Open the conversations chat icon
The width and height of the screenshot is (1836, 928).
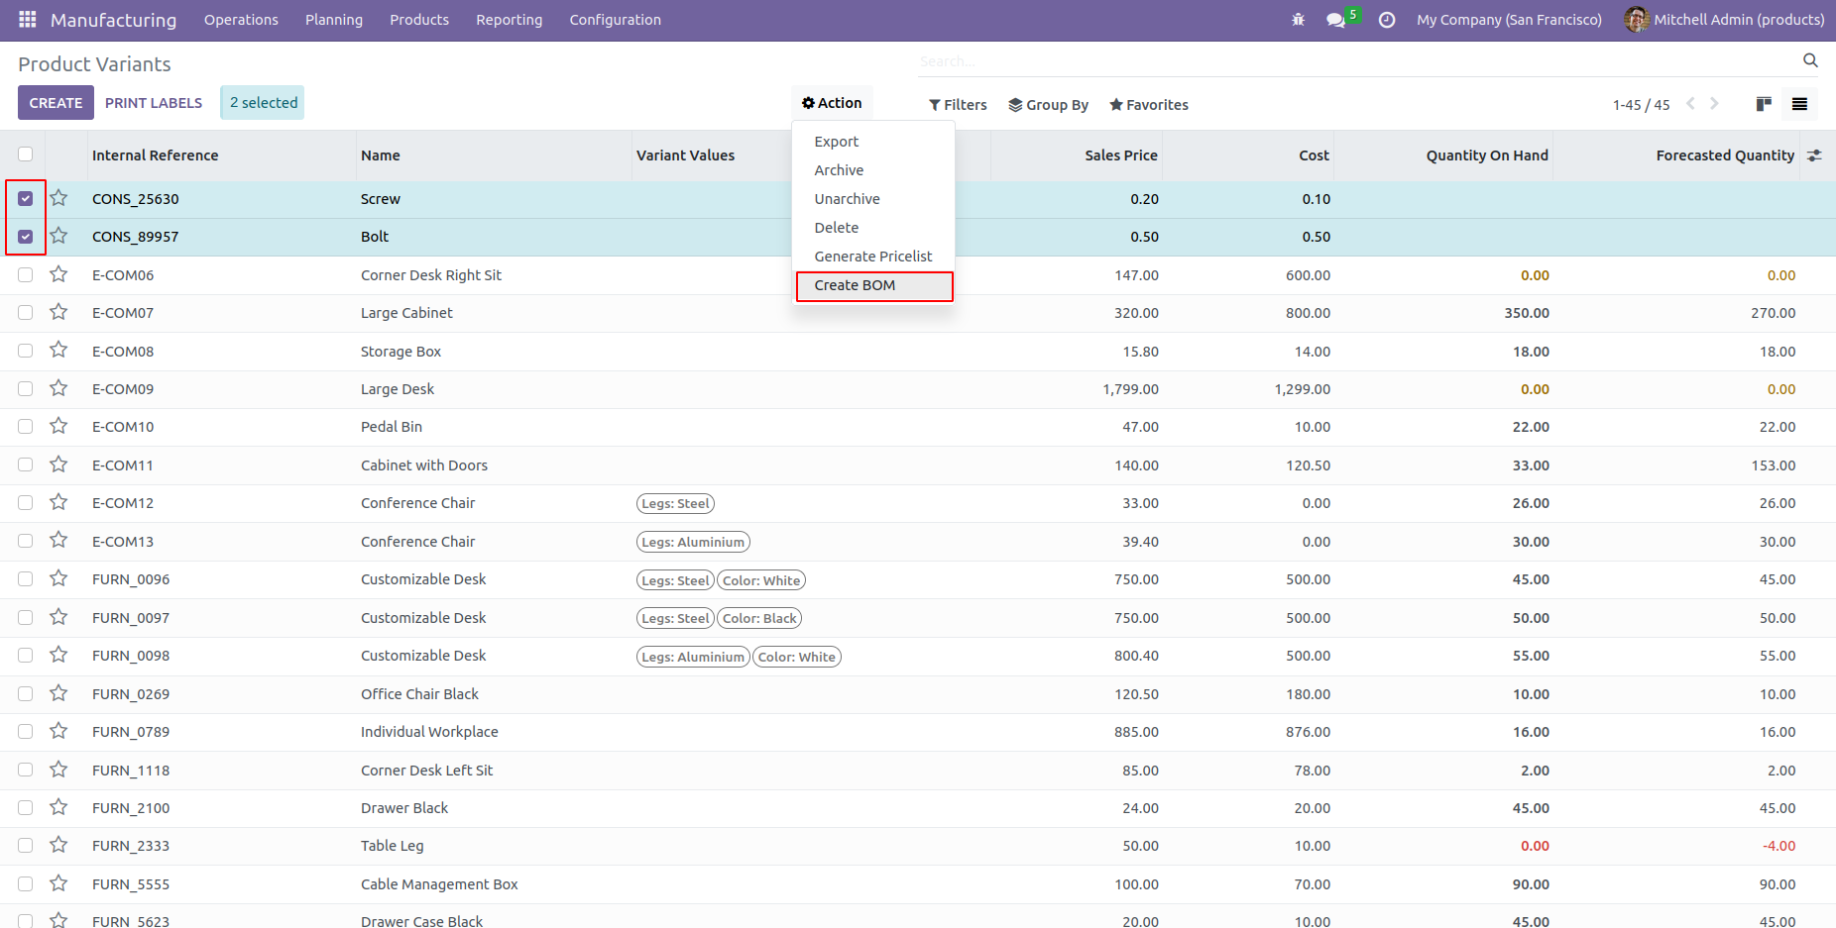coord(1336,20)
